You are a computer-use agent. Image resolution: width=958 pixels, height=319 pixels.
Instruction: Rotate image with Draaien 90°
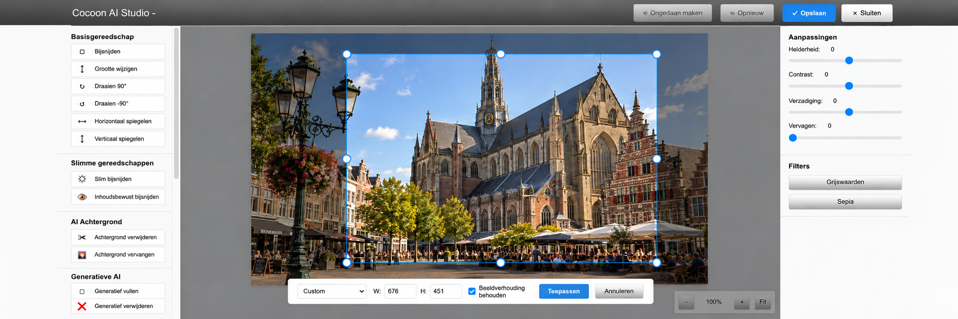(x=118, y=86)
